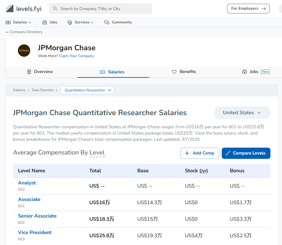Click the JPMorgan round company logo
The image size is (282, 245).
(24, 51)
